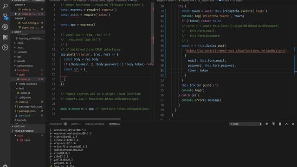Expand npm tasks in Task Explorer
The height and width of the screenshot is (167, 297).
click(27, 140)
